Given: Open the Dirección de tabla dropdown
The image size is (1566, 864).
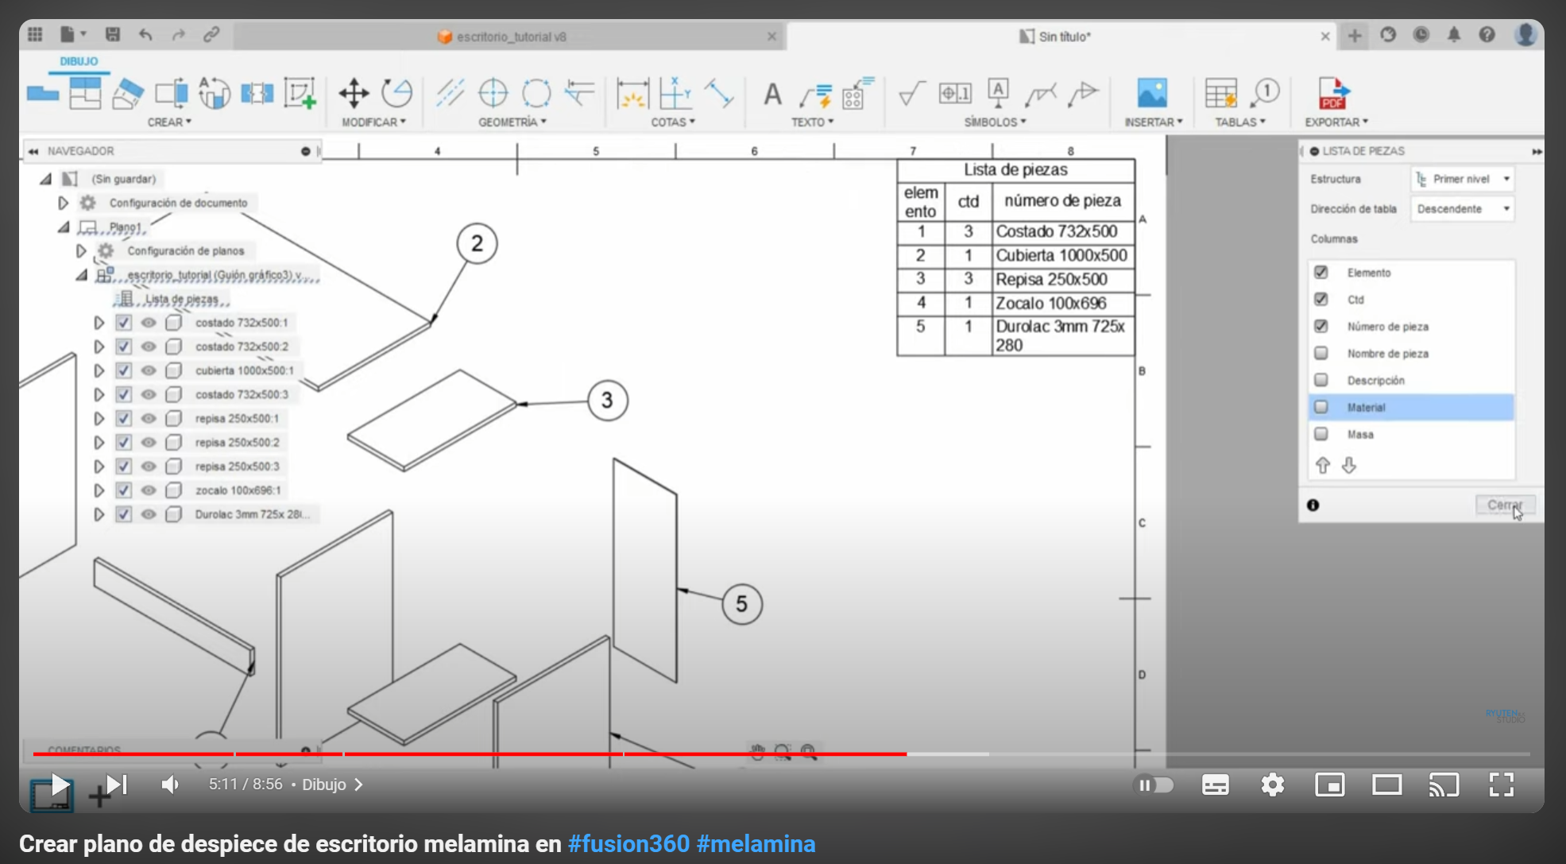Looking at the screenshot, I should click(1462, 209).
